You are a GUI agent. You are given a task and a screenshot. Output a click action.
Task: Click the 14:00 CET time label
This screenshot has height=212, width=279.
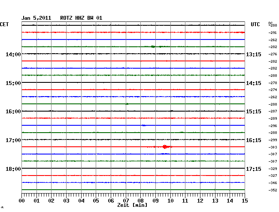click(13, 54)
